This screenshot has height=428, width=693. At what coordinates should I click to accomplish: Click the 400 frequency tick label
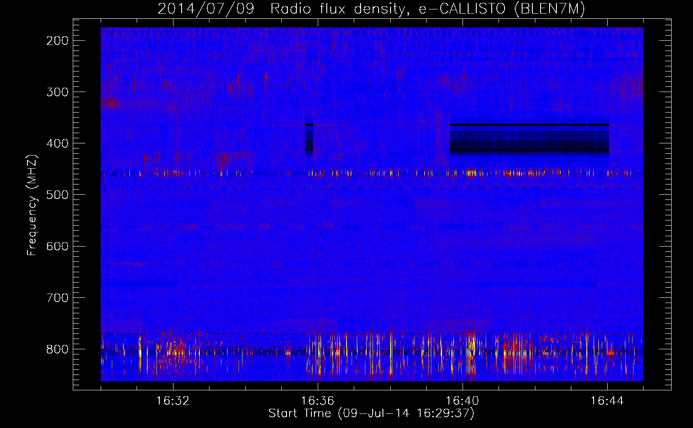(x=57, y=143)
